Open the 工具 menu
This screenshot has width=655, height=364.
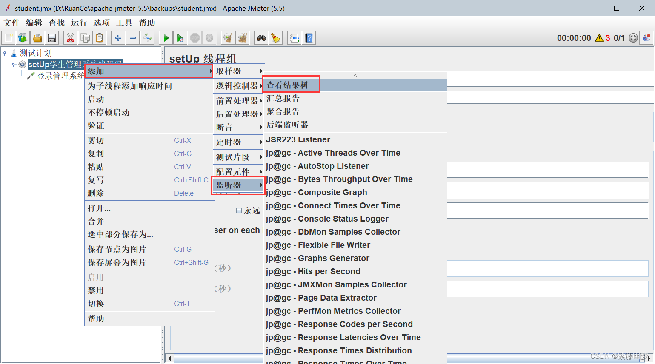coord(124,23)
